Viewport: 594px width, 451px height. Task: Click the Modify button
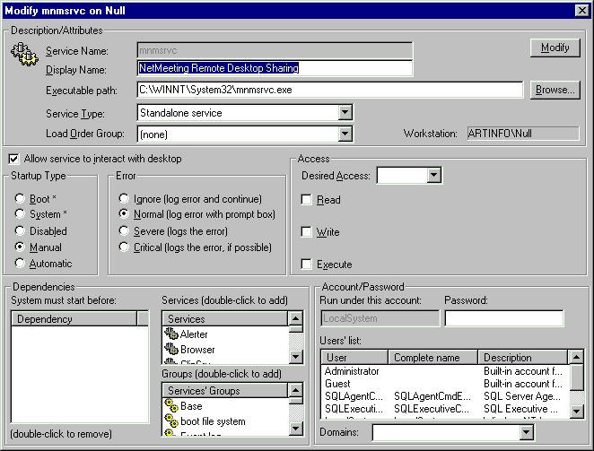coord(555,48)
